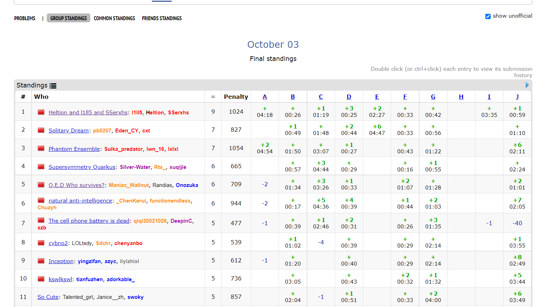Image resolution: width=542 pixels, height=307 pixels.
Task: Click the flag icon beside kswlkswl
Action: tap(41, 279)
